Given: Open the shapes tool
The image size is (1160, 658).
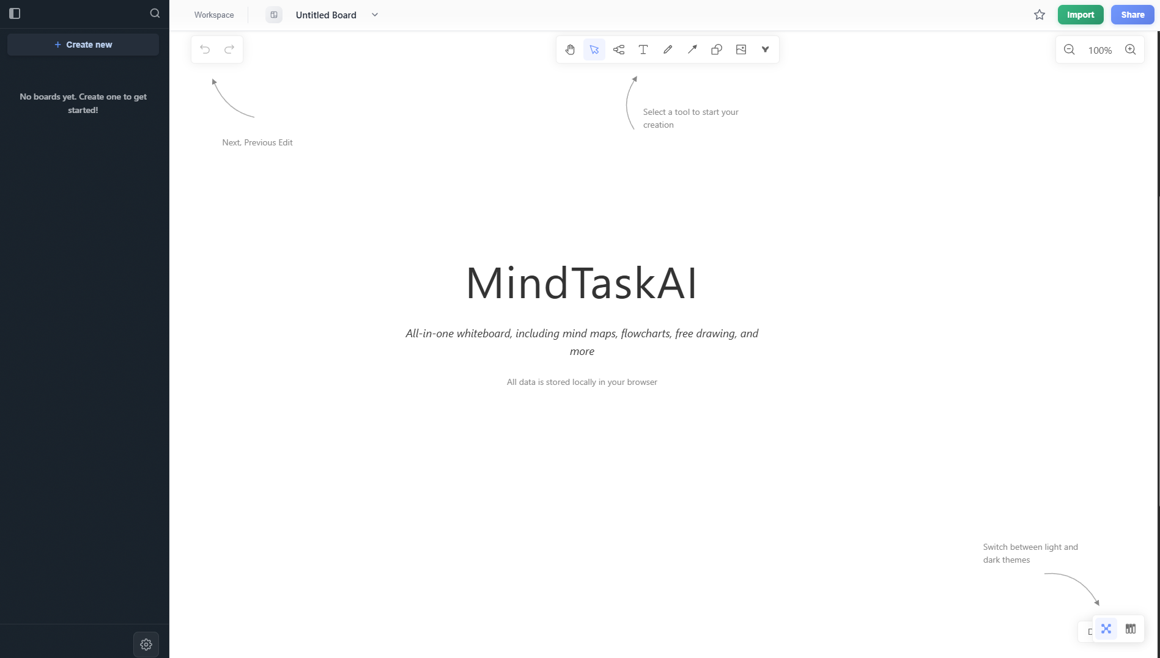Looking at the screenshot, I should tap(717, 49).
